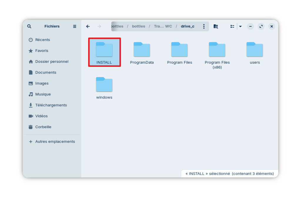This screenshot has width=301, height=203.
Task: Go to Dossier personnel home folder
Action: 51,62
